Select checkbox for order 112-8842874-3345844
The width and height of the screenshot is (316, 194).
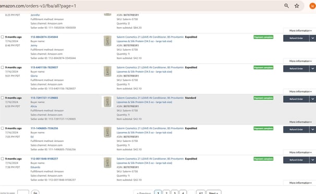point(3,37)
